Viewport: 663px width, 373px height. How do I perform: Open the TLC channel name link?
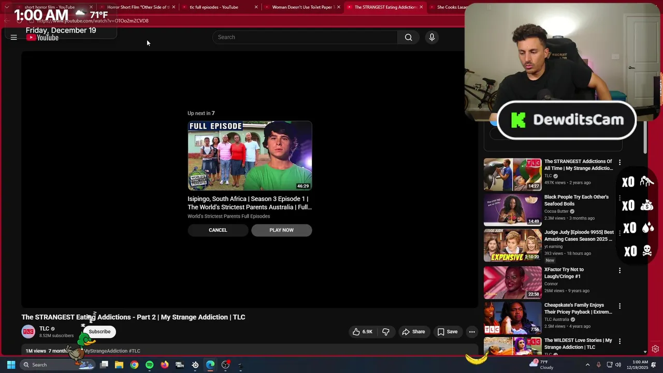pyautogui.click(x=44, y=328)
